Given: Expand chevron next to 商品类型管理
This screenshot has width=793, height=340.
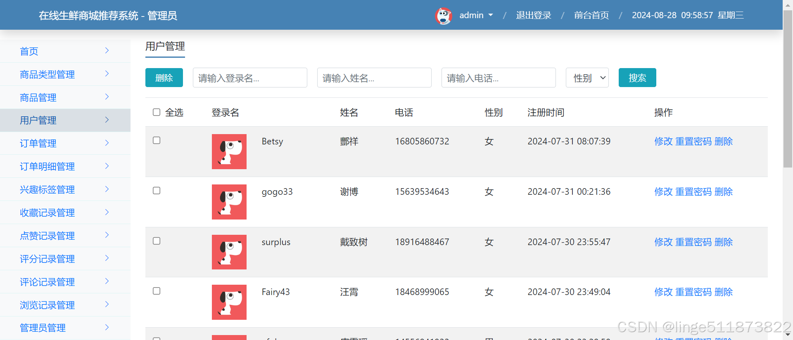Looking at the screenshot, I should (x=107, y=73).
